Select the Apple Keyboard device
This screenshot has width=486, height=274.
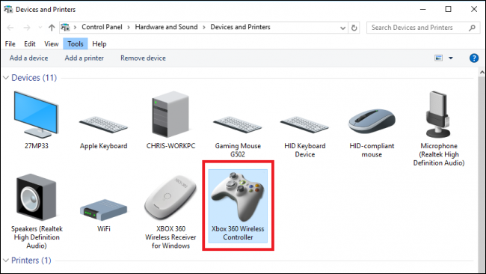tap(103, 125)
